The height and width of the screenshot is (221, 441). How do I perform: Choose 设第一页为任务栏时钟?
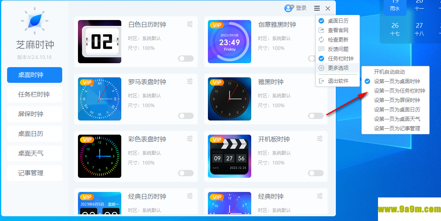395,91
